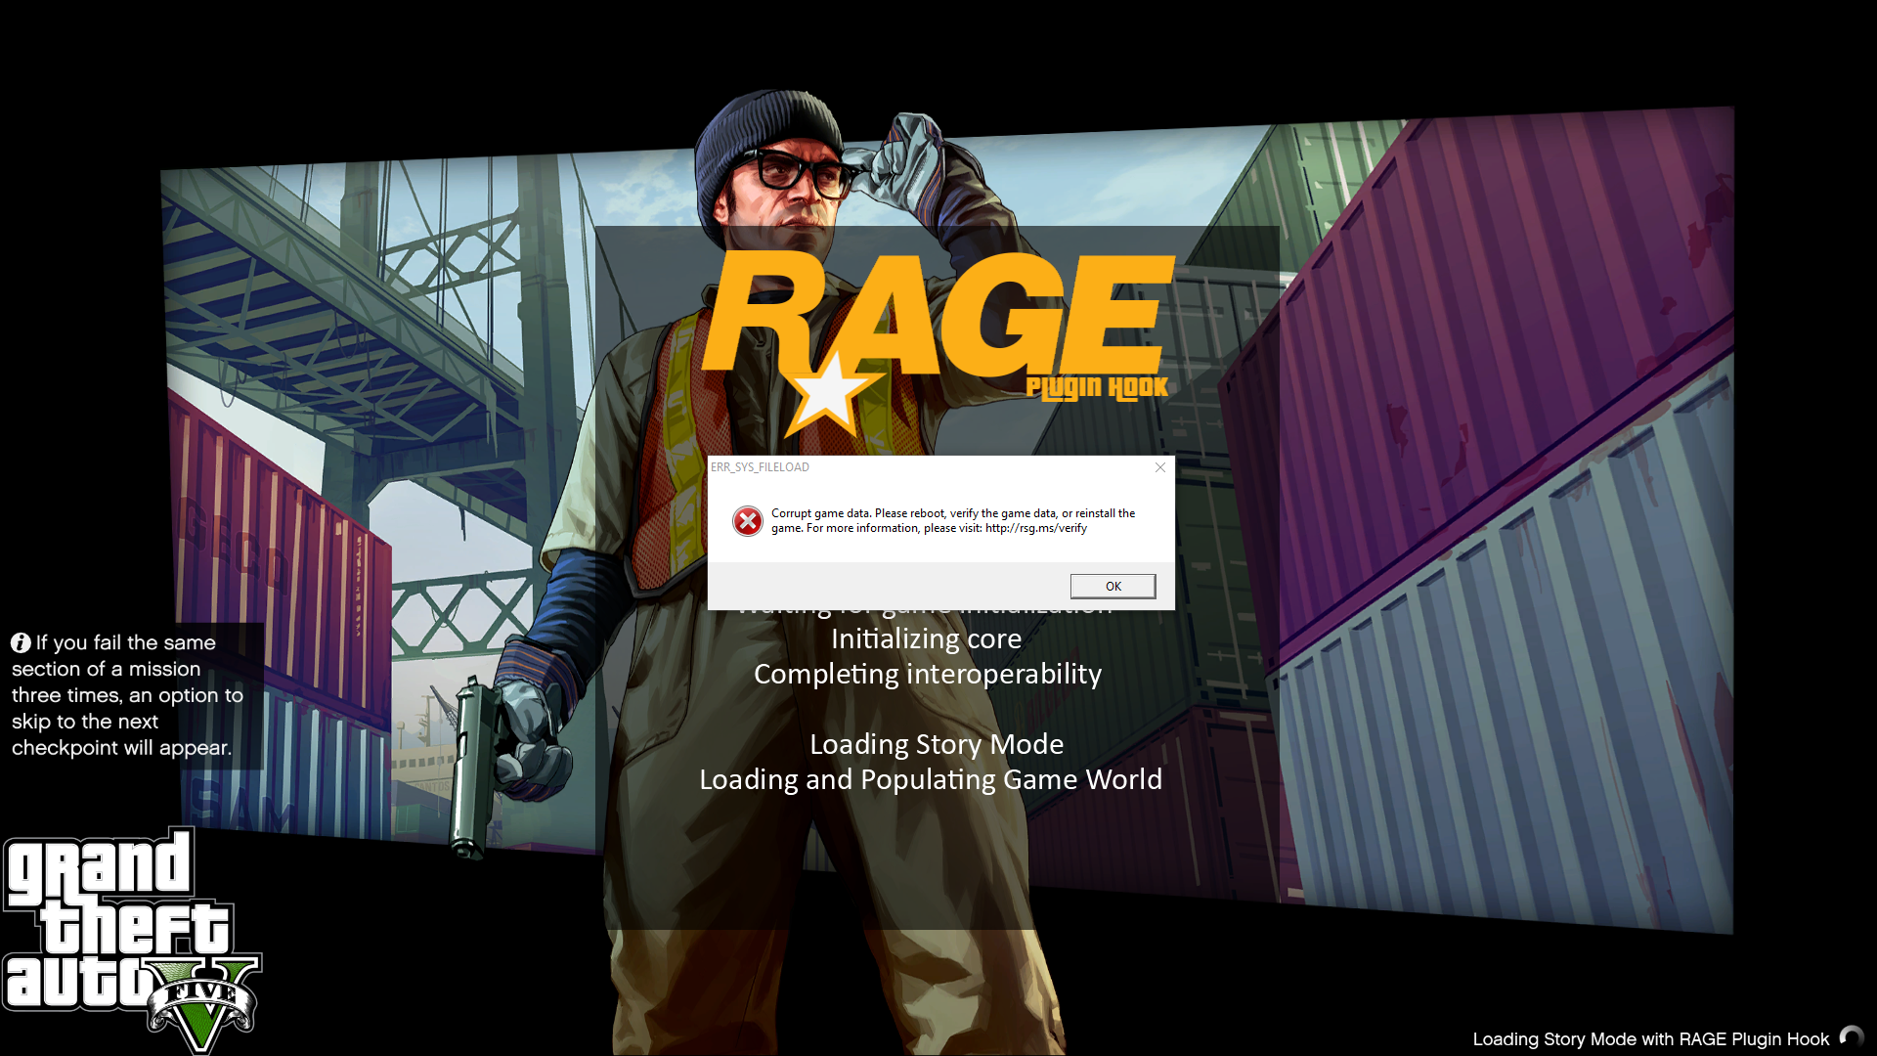Click the 'Loading Story Mode with RAGE Plugin Hook' status text

pos(1650,1039)
